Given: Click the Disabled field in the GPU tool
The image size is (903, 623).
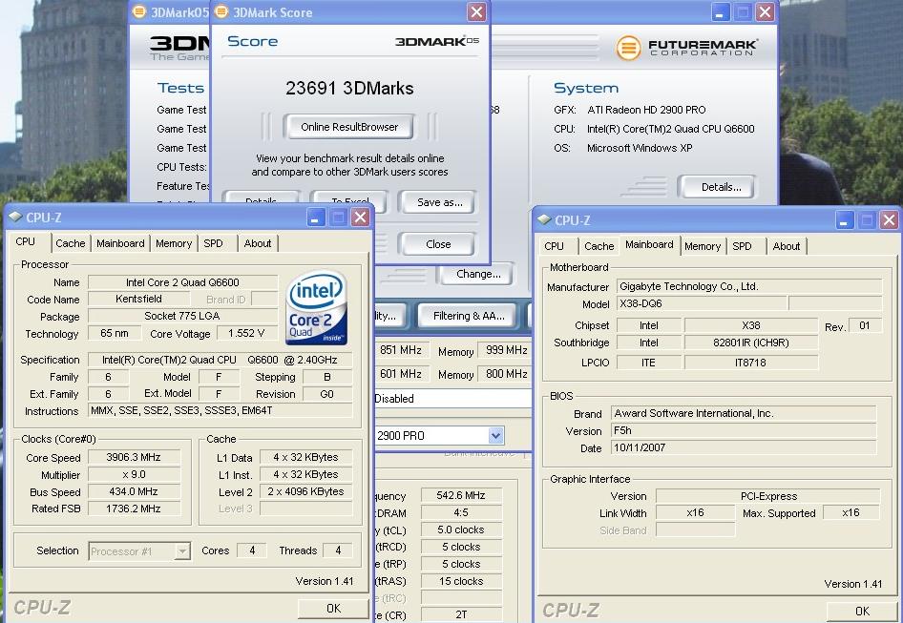Looking at the screenshot, I should click(x=452, y=399).
